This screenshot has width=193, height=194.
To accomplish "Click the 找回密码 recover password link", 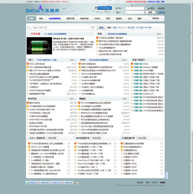I will pos(161,8).
